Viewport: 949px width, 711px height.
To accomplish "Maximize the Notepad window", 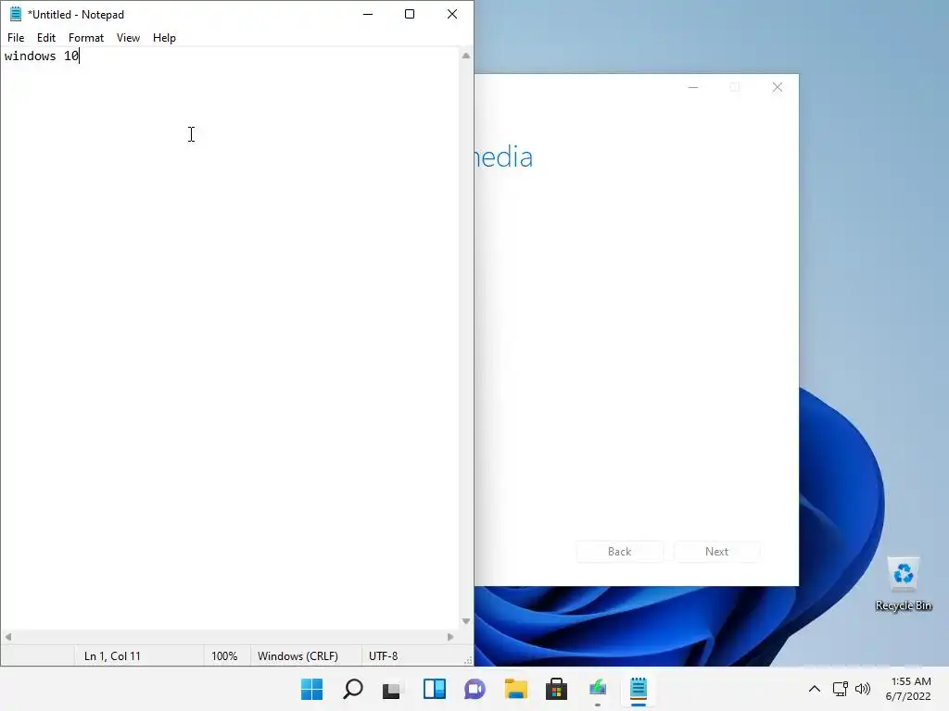I will point(410,14).
